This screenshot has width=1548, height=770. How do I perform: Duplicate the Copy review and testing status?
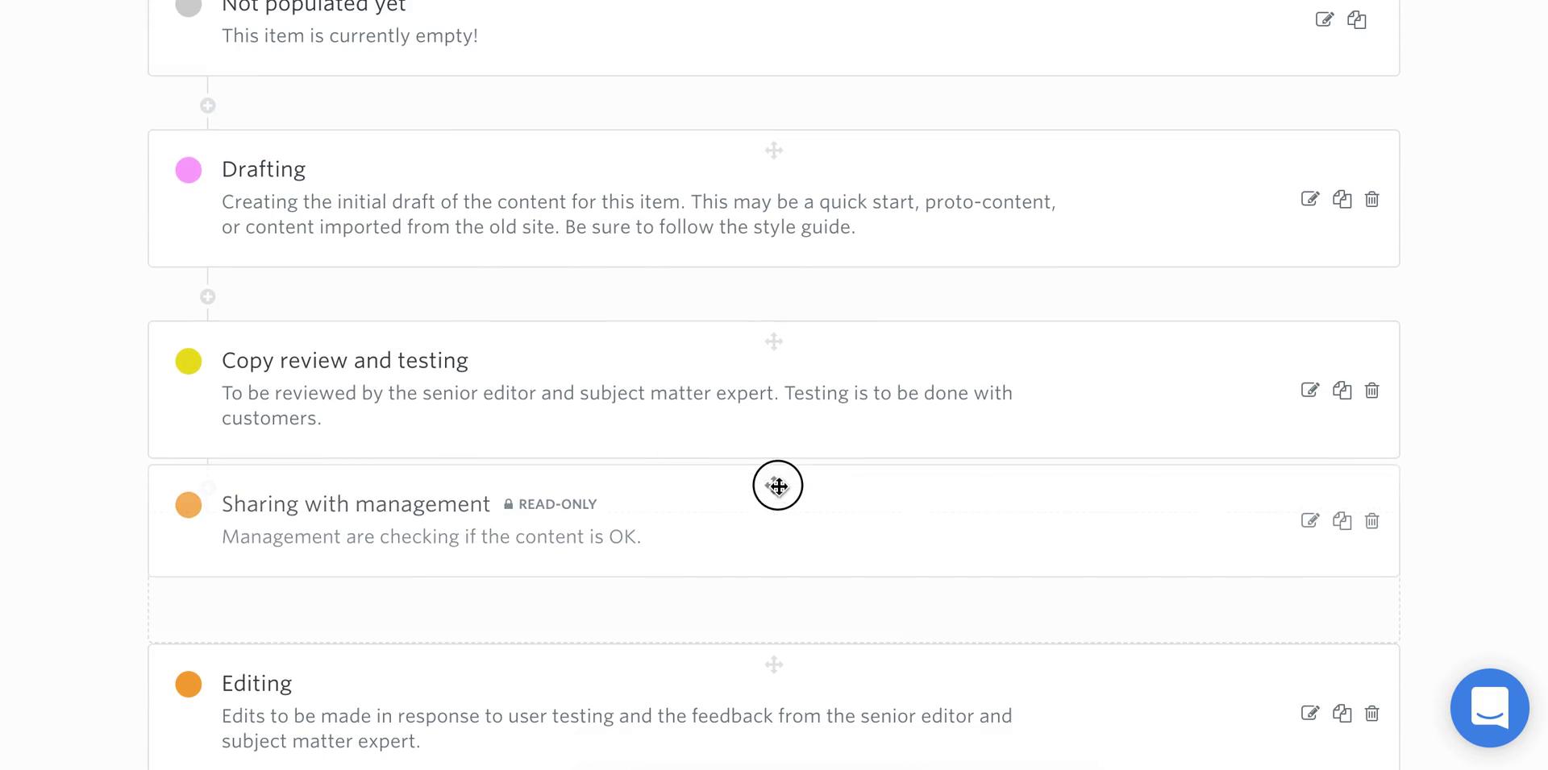(1342, 391)
